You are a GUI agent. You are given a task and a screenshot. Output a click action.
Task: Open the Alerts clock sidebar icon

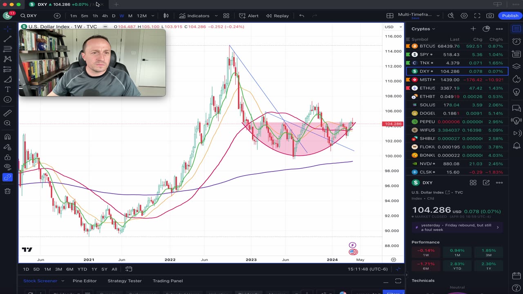coord(516,41)
